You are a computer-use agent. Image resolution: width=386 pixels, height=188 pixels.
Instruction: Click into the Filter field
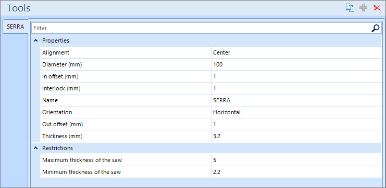[x=201, y=28]
